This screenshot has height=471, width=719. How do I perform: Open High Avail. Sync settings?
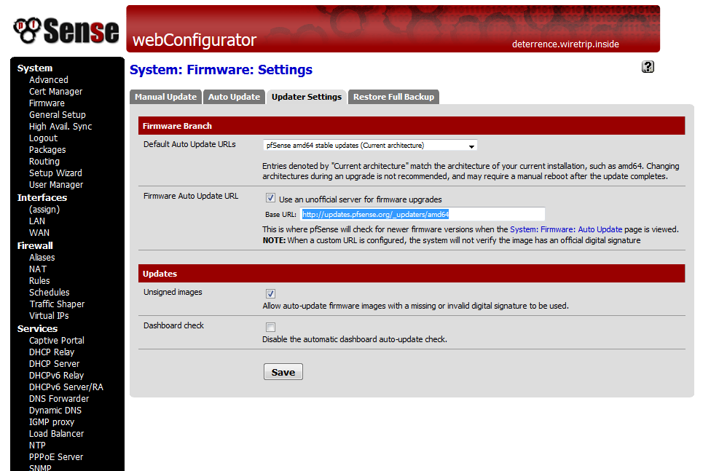60,127
